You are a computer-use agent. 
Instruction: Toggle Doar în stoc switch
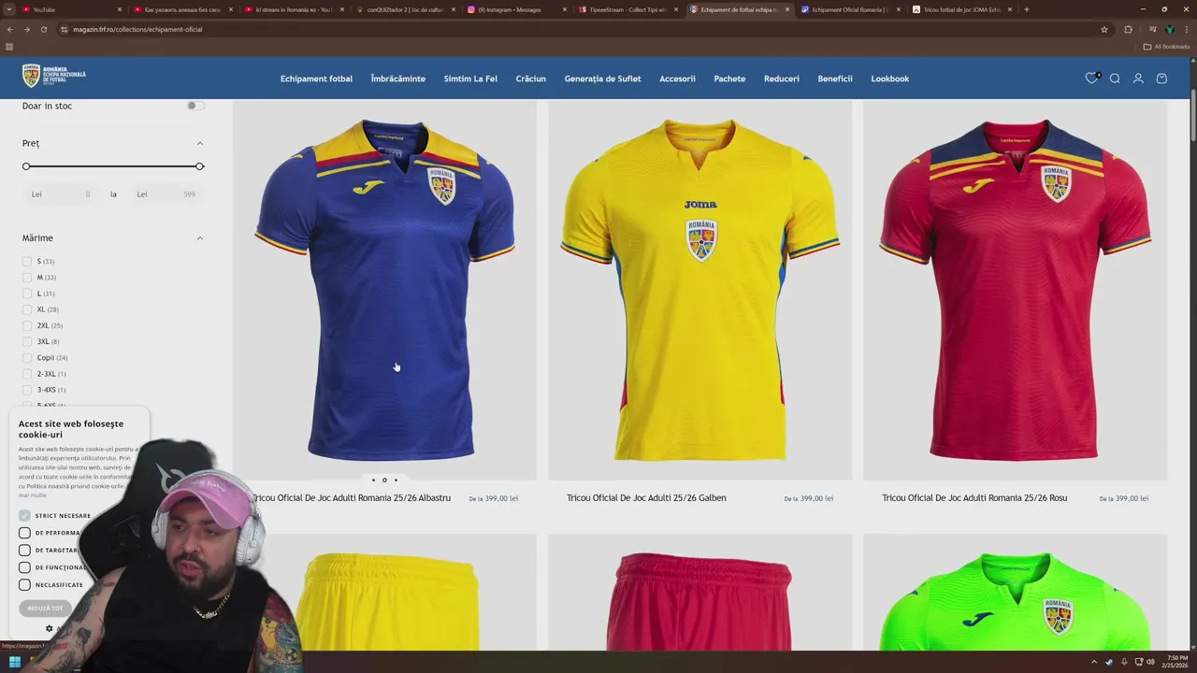(x=195, y=106)
